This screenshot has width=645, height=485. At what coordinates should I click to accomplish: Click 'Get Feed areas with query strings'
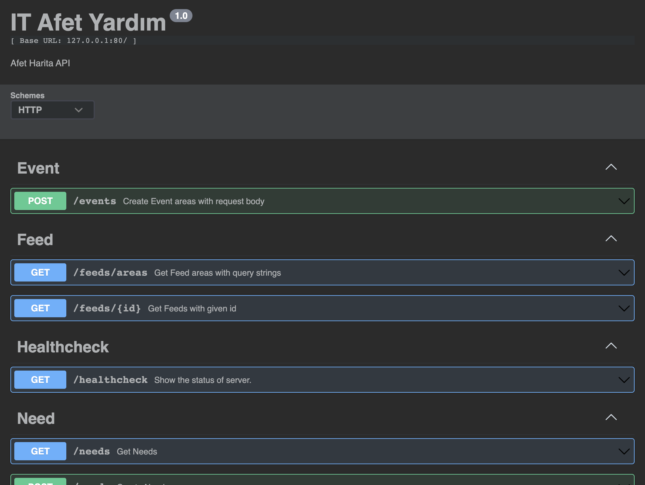(x=217, y=273)
